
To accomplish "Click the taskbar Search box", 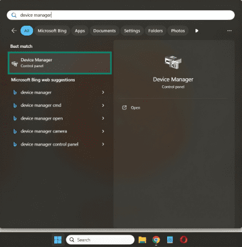I will point(100,240).
